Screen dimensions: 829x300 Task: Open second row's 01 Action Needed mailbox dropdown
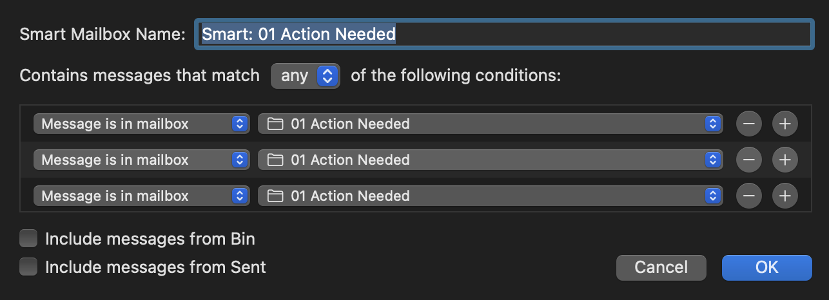pos(489,160)
